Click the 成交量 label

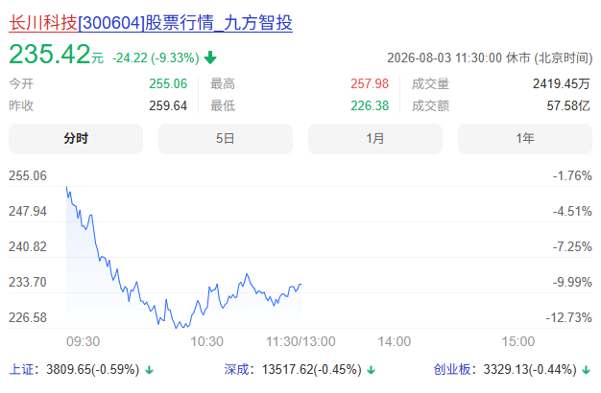430,83
